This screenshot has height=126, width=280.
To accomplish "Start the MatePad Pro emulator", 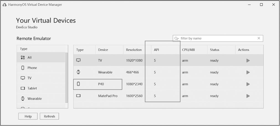I will pyautogui.click(x=248, y=96).
